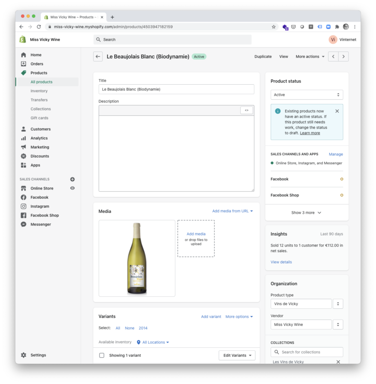Viewport: 376px width, 384px height.
Task: View online store via eye icon
Action: 72,188
